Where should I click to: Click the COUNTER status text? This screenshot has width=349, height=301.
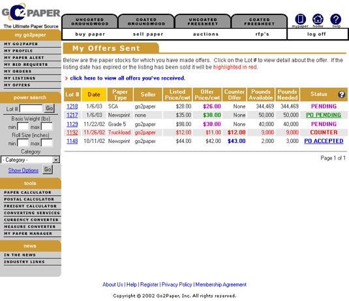[324, 133]
